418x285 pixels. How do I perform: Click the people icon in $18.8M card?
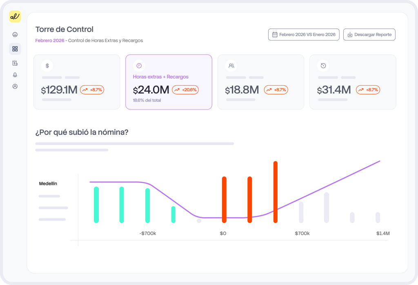[x=231, y=65]
